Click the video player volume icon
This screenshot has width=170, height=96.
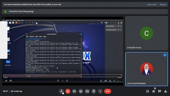click(x=6, y=81)
